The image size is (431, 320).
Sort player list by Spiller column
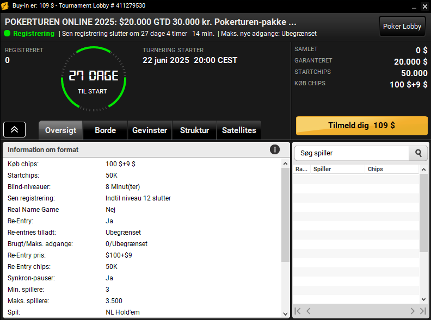[337, 169]
